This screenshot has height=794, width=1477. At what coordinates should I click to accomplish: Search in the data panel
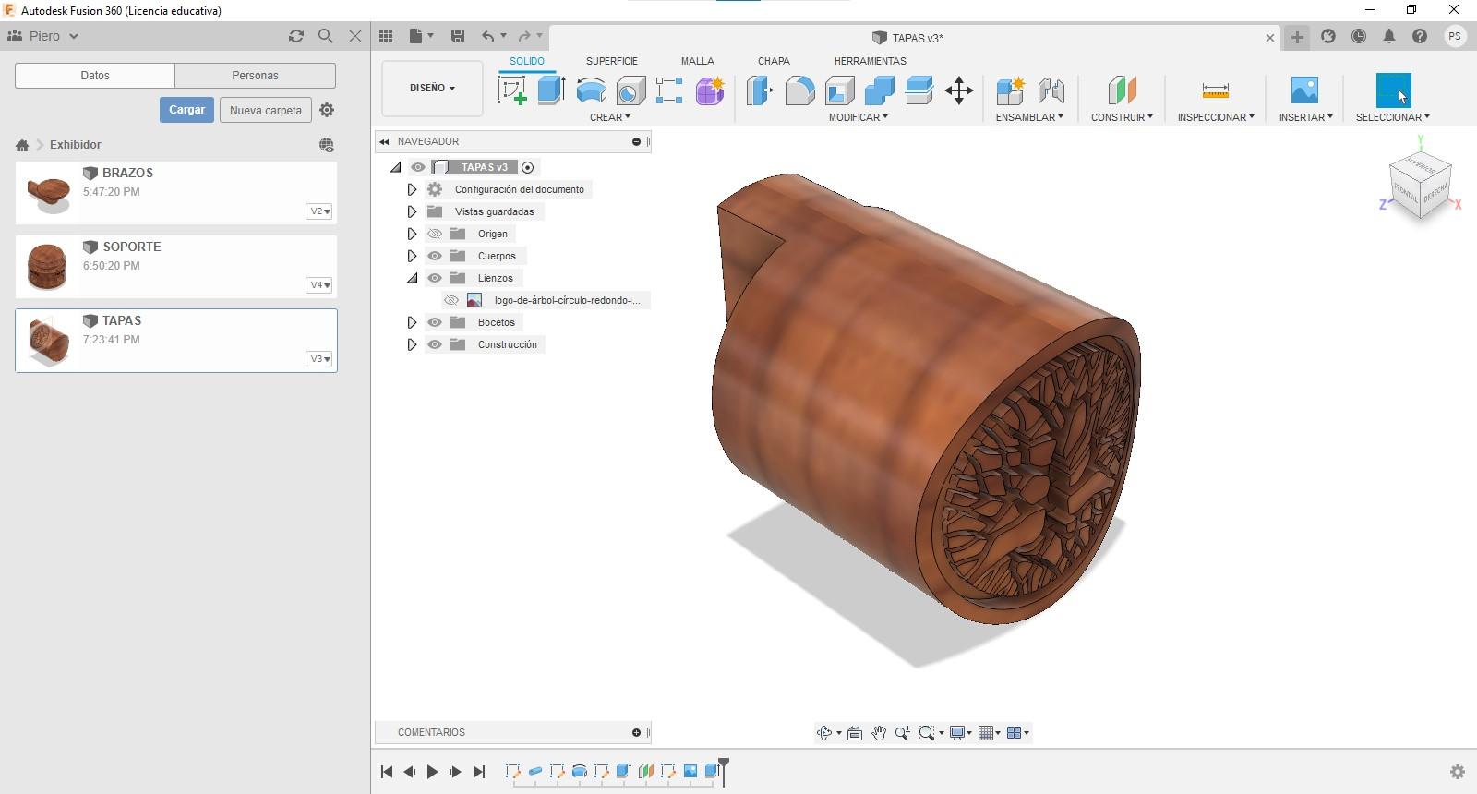tap(325, 36)
